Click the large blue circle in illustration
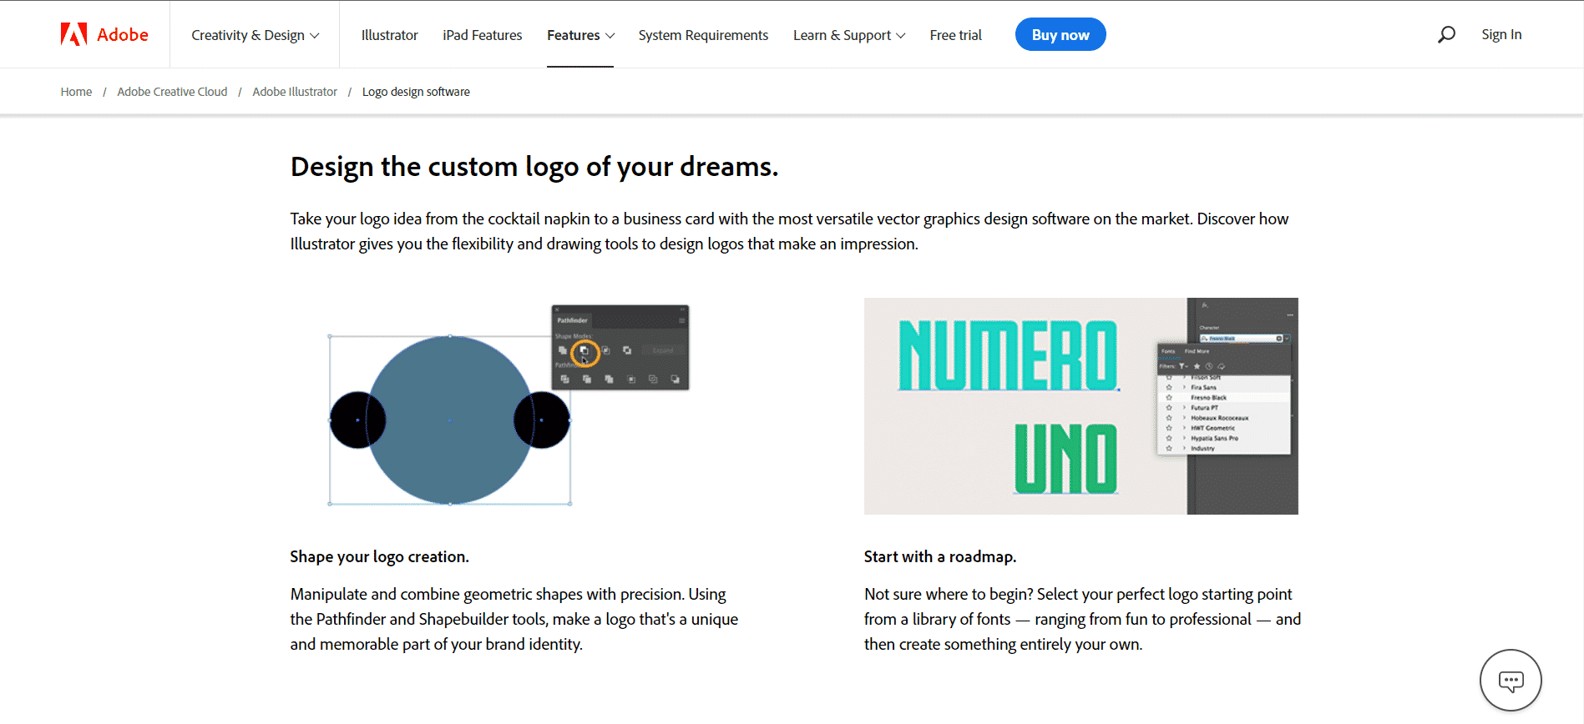1584x724 pixels. pos(449,420)
